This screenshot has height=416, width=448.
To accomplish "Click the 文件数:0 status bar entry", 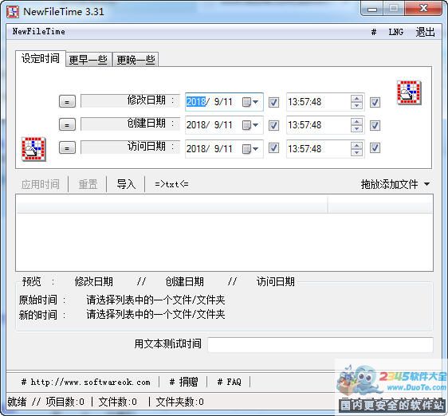I will (x=117, y=402).
